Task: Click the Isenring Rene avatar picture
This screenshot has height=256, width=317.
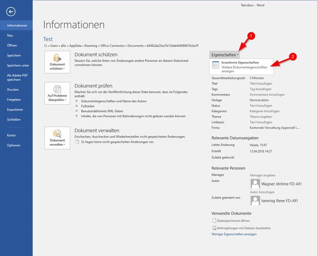Action: click(255, 200)
